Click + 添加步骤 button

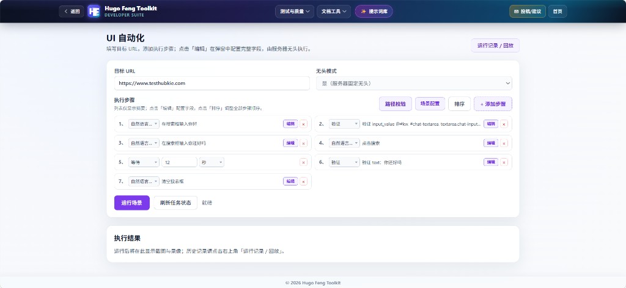click(x=493, y=104)
